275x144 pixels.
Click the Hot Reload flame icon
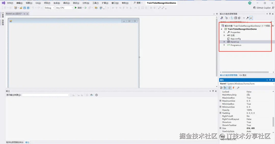pyautogui.click(x=90, y=8)
